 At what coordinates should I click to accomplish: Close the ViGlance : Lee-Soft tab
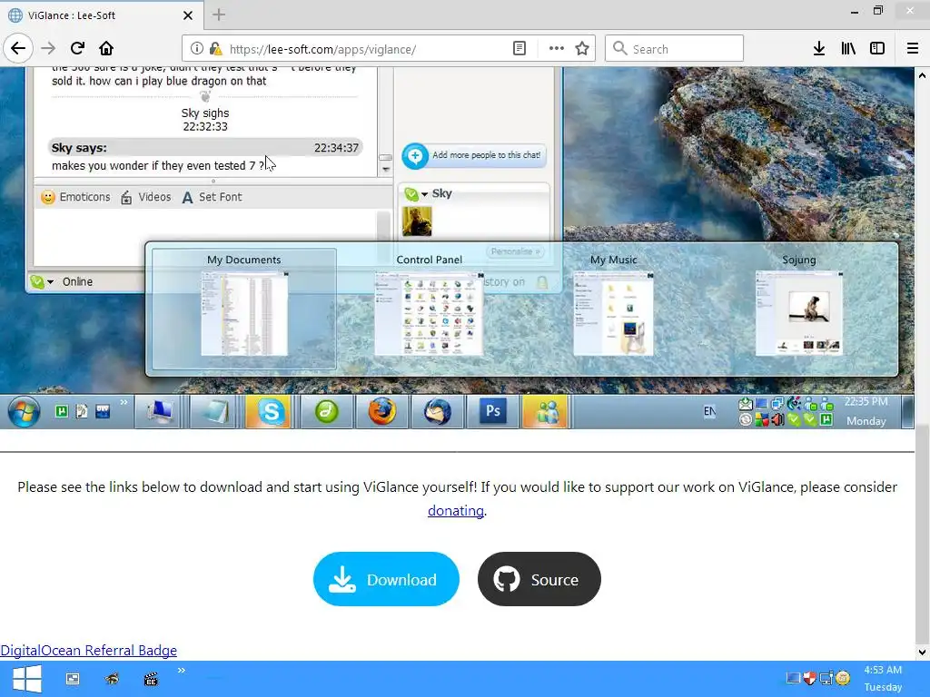pyautogui.click(x=188, y=15)
